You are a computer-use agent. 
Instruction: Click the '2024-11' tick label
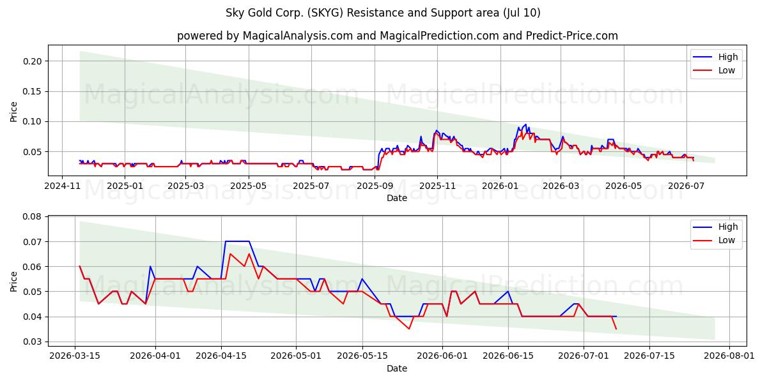(x=62, y=186)
